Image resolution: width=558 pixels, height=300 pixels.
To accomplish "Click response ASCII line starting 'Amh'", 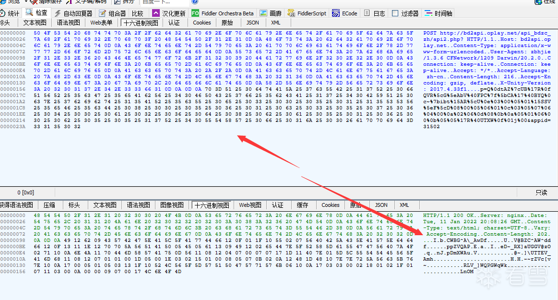I will [487, 259].
